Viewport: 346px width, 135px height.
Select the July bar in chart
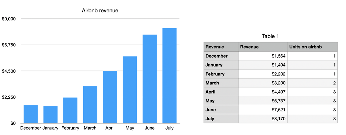(x=170, y=76)
